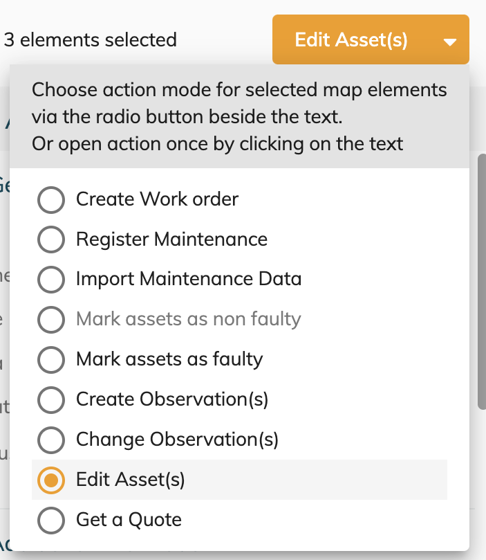Select the Import Maintenance Data radio button
The height and width of the screenshot is (560, 486).
[x=51, y=280]
